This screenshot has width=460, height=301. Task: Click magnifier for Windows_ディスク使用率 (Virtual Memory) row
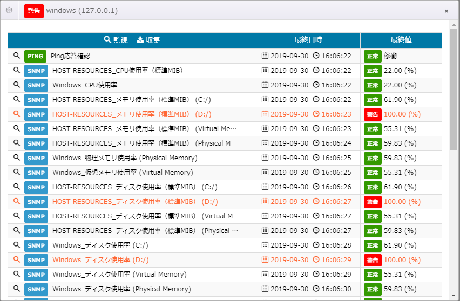pyautogui.click(x=17, y=273)
